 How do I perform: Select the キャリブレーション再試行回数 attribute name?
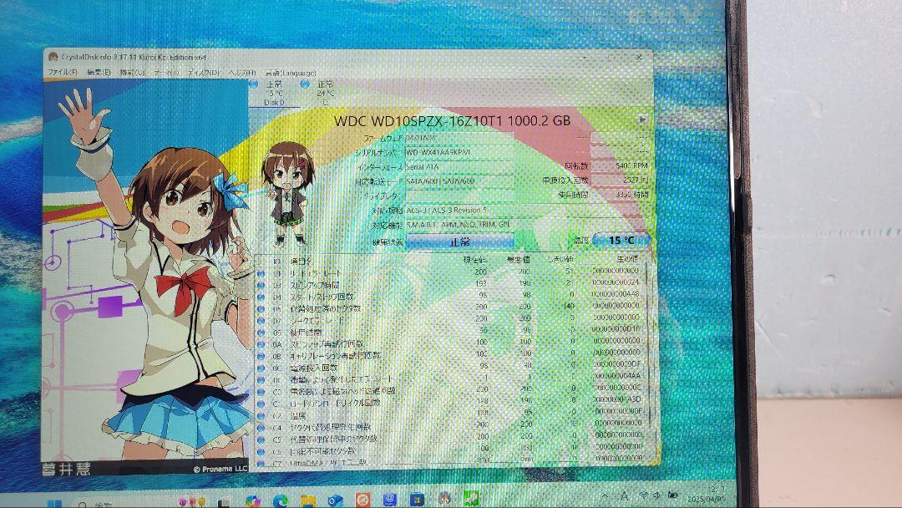click(x=335, y=356)
